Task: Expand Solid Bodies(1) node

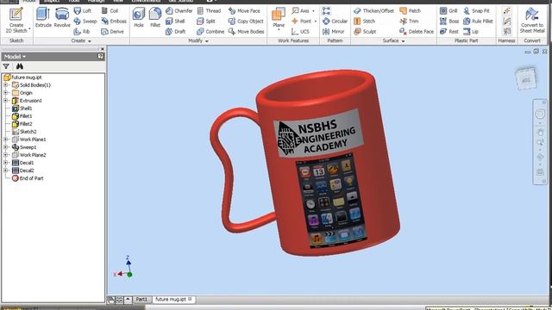Action: (x=6, y=85)
